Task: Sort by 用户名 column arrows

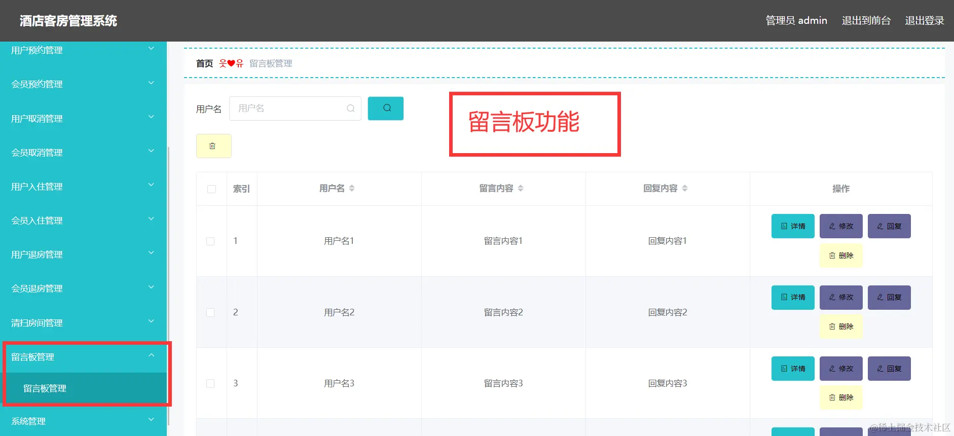Action: tap(352, 188)
